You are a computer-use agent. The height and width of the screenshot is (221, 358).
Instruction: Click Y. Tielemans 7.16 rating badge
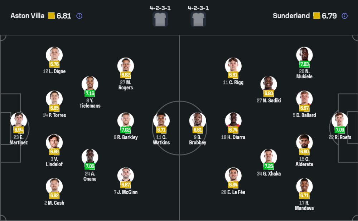[x=90, y=94]
